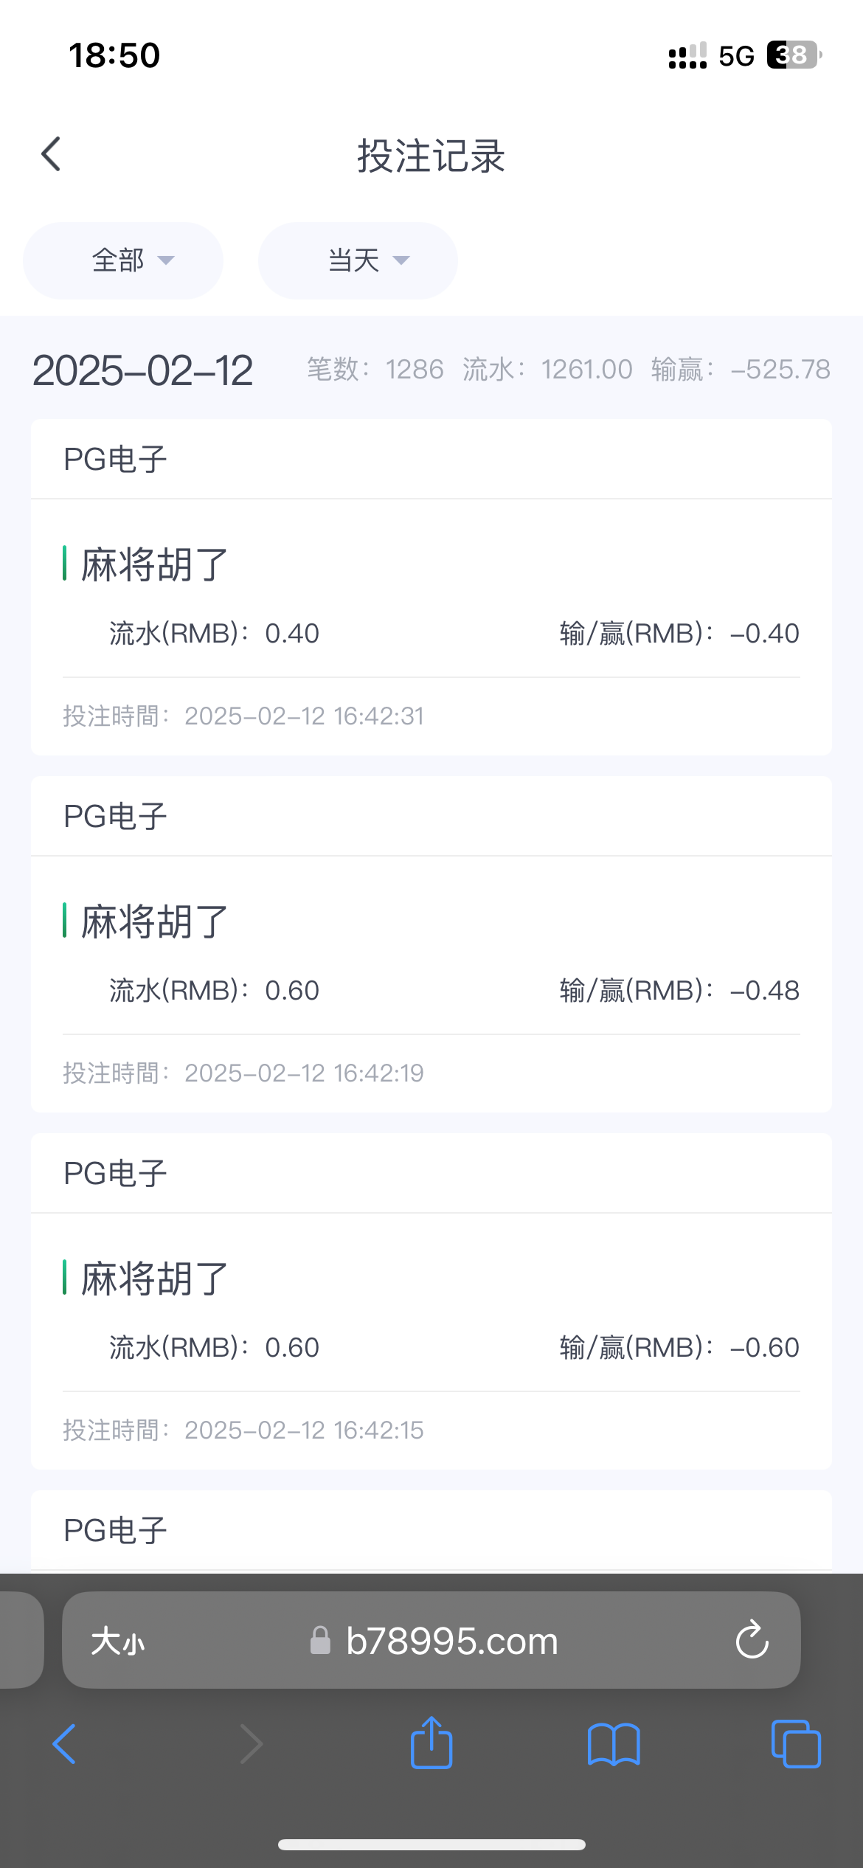Image resolution: width=863 pixels, height=1868 pixels.
Task: Tap the b78995.com address field
Action: [451, 1642]
